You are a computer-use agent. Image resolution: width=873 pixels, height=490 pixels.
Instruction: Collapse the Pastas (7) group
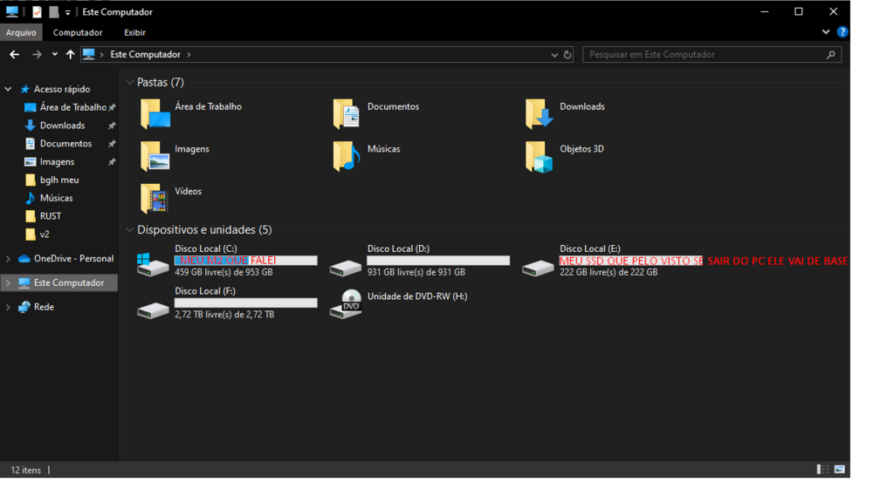pos(130,83)
